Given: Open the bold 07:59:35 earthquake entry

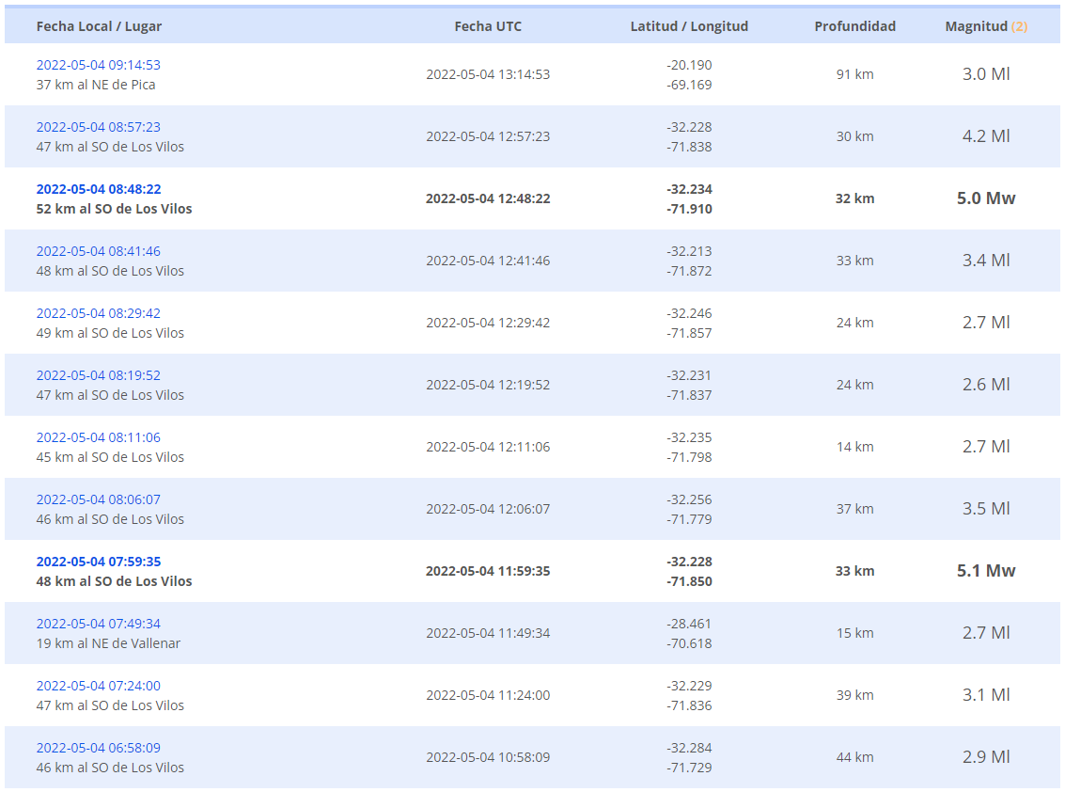Looking at the screenshot, I should pos(98,562).
